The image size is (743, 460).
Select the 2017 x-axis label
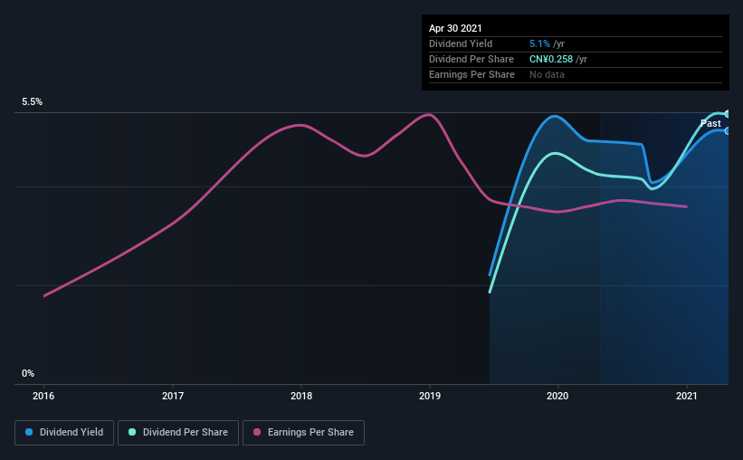pyautogui.click(x=173, y=396)
